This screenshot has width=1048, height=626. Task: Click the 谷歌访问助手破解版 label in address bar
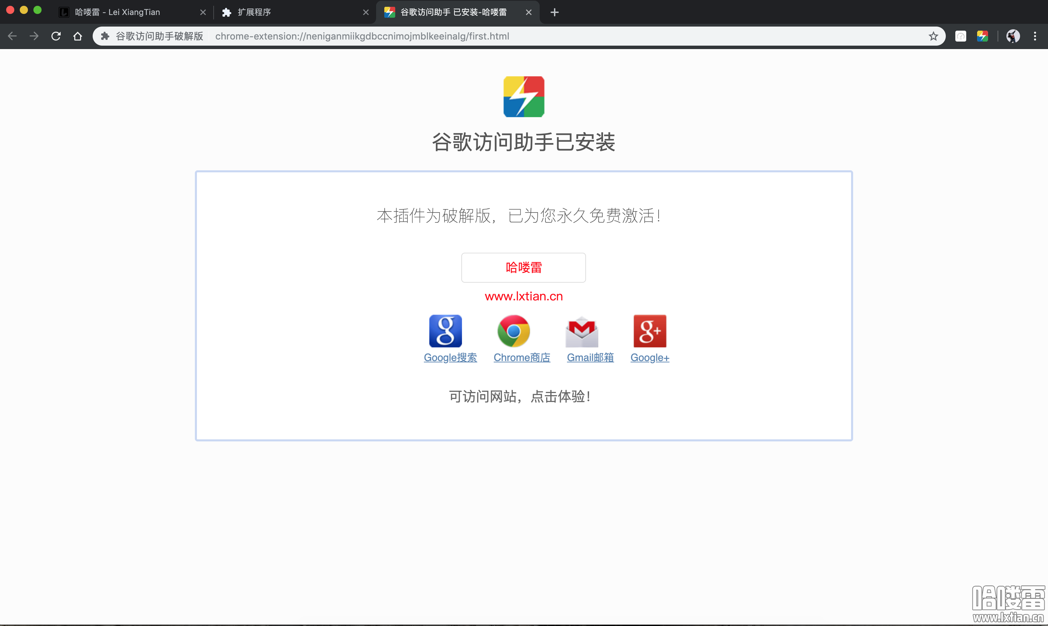click(x=159, y=36)
